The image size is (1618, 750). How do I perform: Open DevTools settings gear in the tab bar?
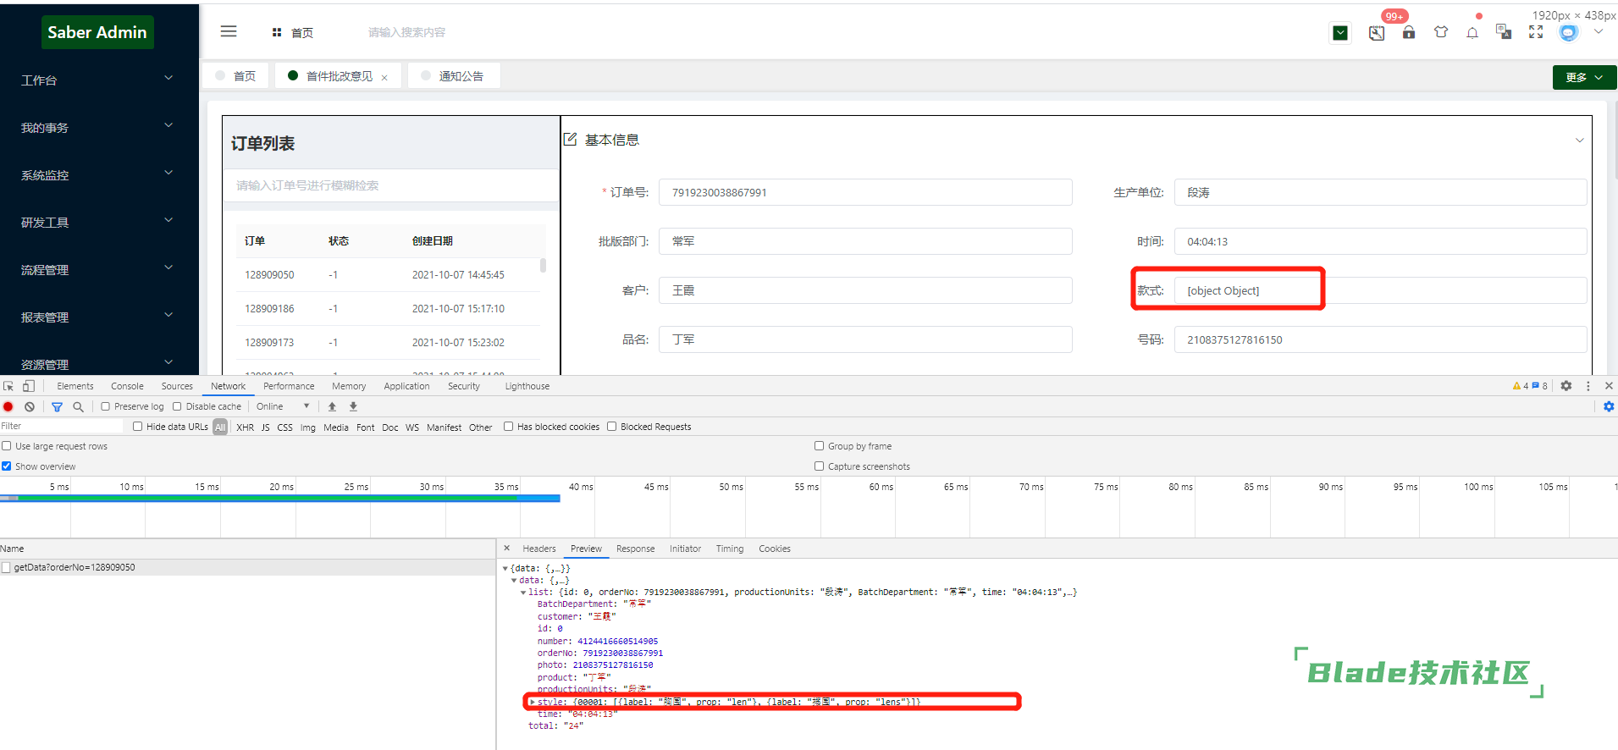coord(1566,386)
